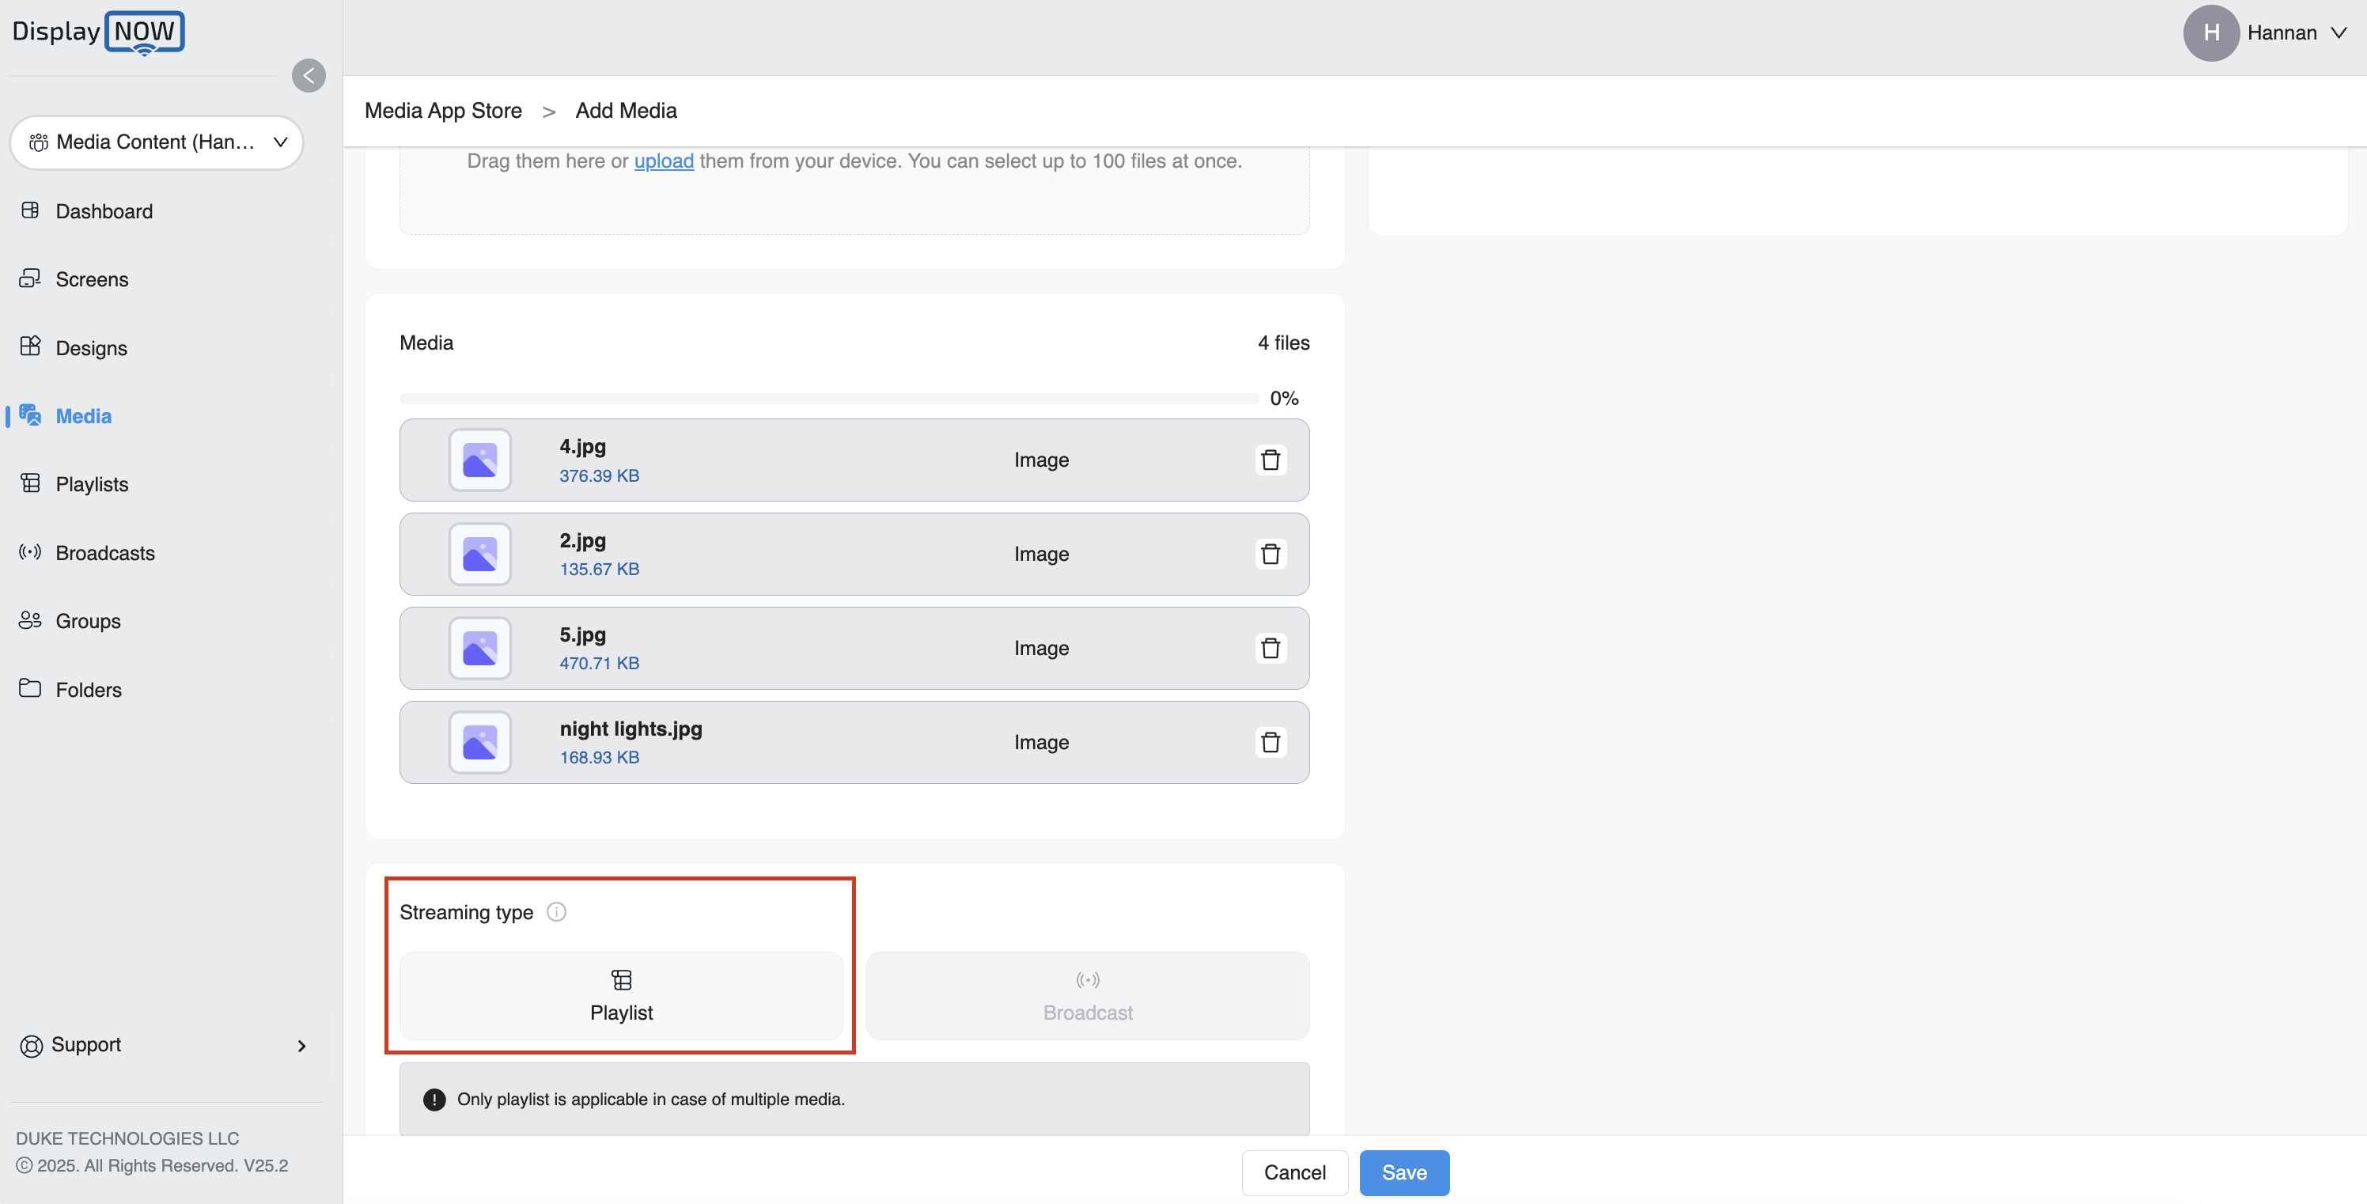Image resolution: width=2367 pixels, height=1204 pixels.
Task: Click the upload progress bar
Action: [828, 399]
